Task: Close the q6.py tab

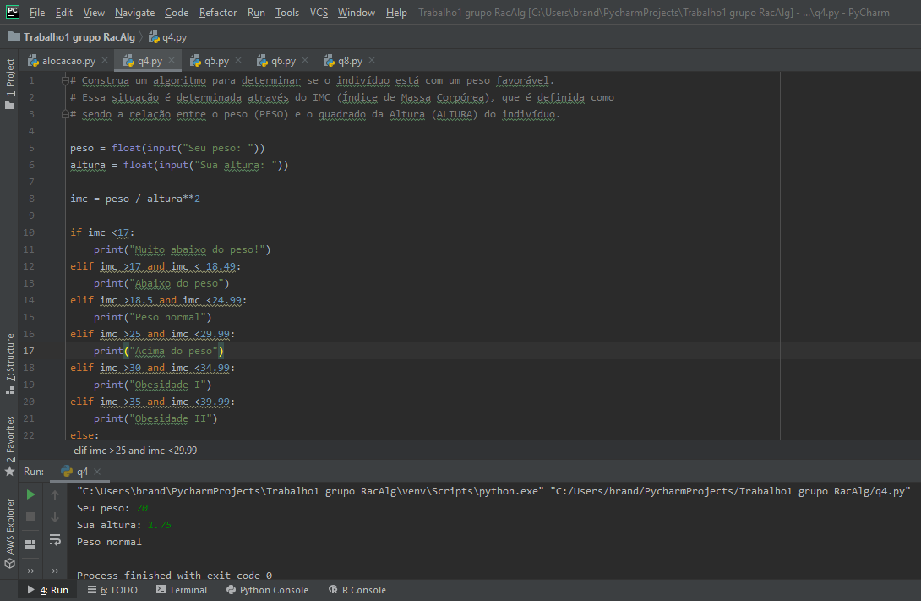Action: point(305,60)
